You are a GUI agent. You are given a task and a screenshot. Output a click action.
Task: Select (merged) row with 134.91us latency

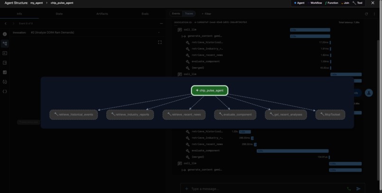click(x=267, y=157)
